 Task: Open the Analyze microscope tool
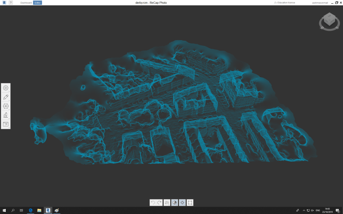[x=6, y=115]
